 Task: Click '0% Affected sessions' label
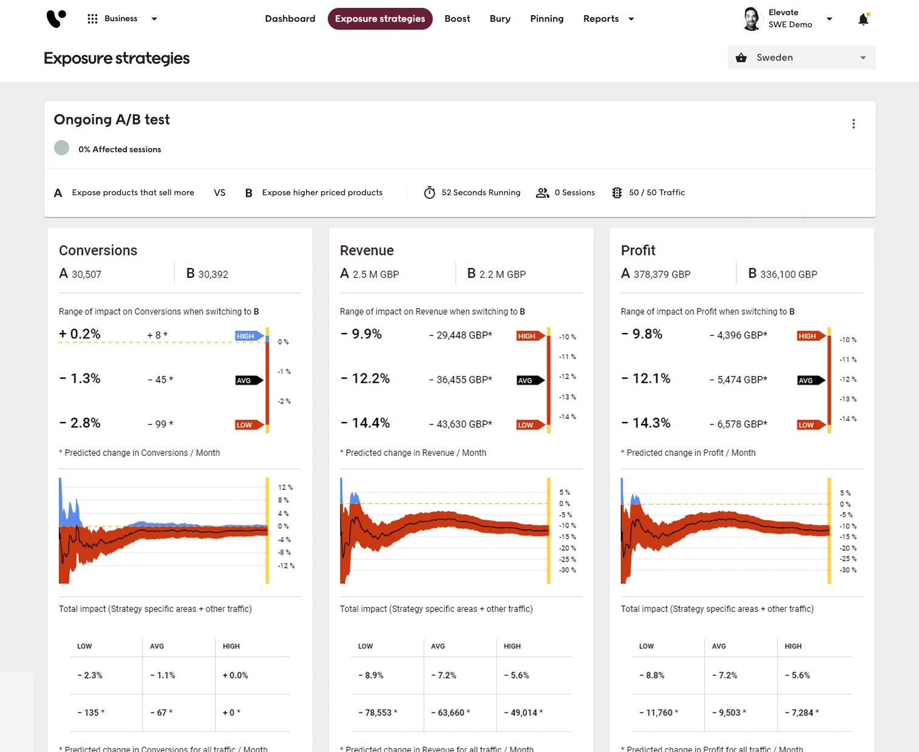pos(120,149)
